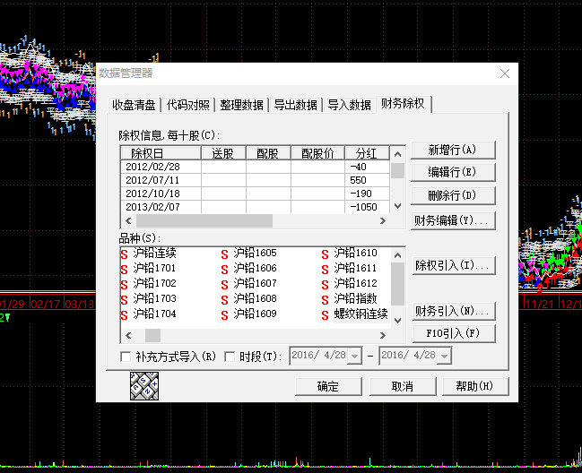Click the S icon beside 沪铅1606
The image size is (582, 473).
(x=224, y=270)
